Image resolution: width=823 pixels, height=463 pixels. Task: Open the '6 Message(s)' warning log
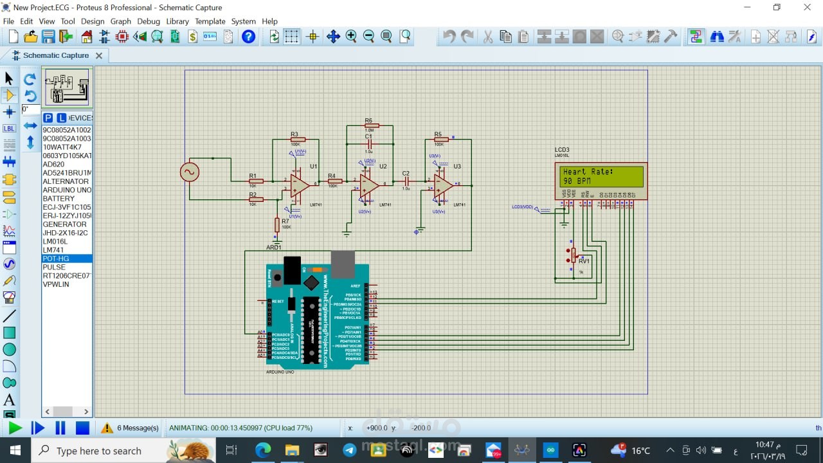[x=130, y=428]
